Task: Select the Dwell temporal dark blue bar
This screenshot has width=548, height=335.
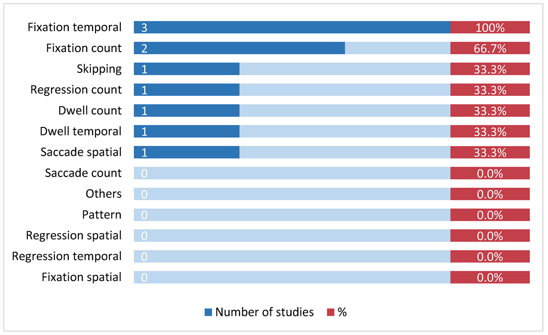Action: pyautogui.click(x=186, y=131)
